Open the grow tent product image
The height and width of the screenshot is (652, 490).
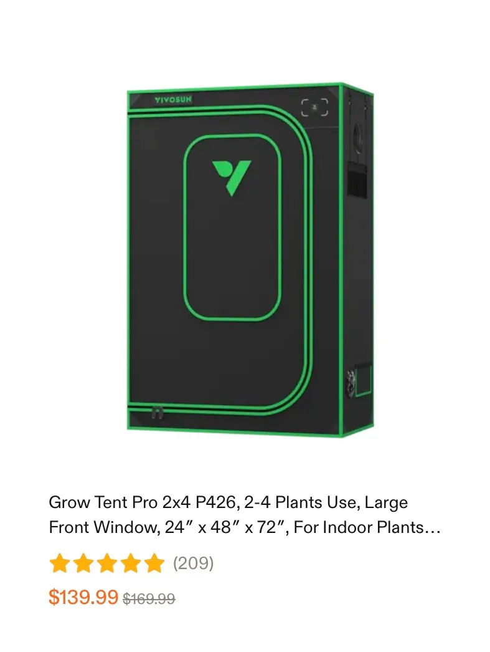pyautogui.click(x=250, y=260)
